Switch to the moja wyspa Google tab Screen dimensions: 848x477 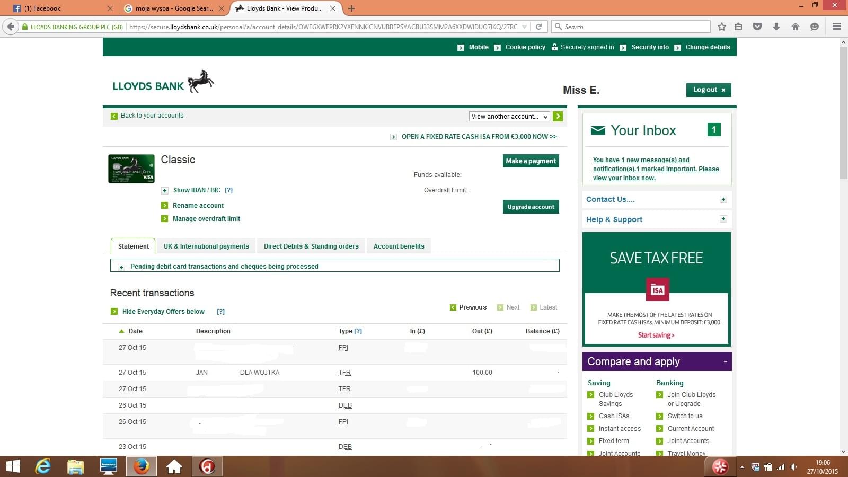(174, 8)
